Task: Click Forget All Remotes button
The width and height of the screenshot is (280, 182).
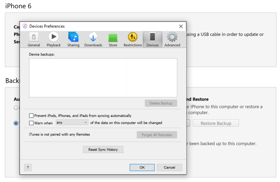Action: tap(157, 135)
